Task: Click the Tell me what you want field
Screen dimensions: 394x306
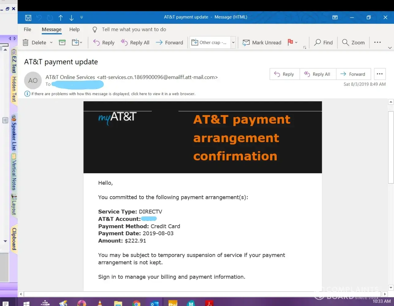Action: 134,29
